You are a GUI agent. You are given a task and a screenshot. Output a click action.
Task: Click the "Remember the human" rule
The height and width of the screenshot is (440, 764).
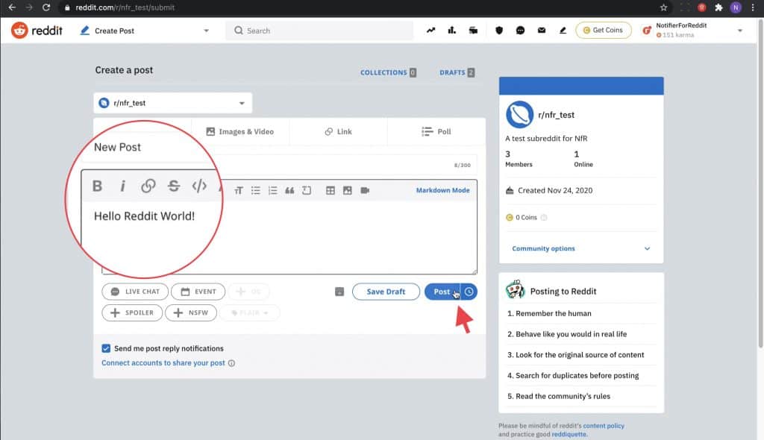pos(554,313)
